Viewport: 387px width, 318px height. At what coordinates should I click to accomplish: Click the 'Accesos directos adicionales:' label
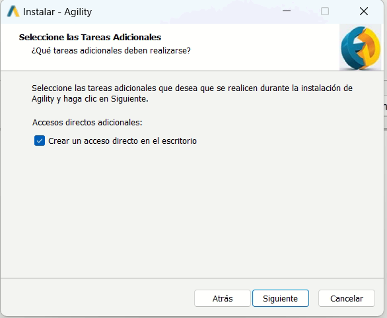[x=87, y=122]
